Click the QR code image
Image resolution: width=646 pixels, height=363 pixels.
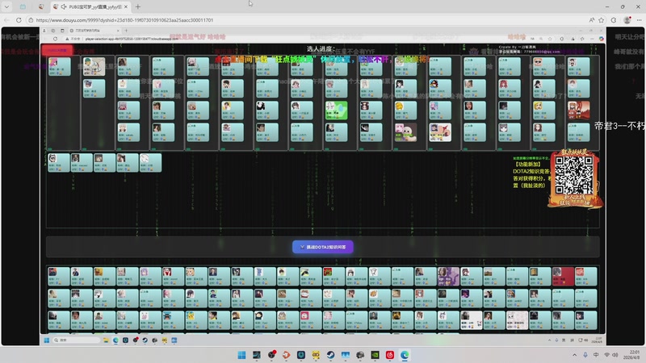click(x=574, y=175)
